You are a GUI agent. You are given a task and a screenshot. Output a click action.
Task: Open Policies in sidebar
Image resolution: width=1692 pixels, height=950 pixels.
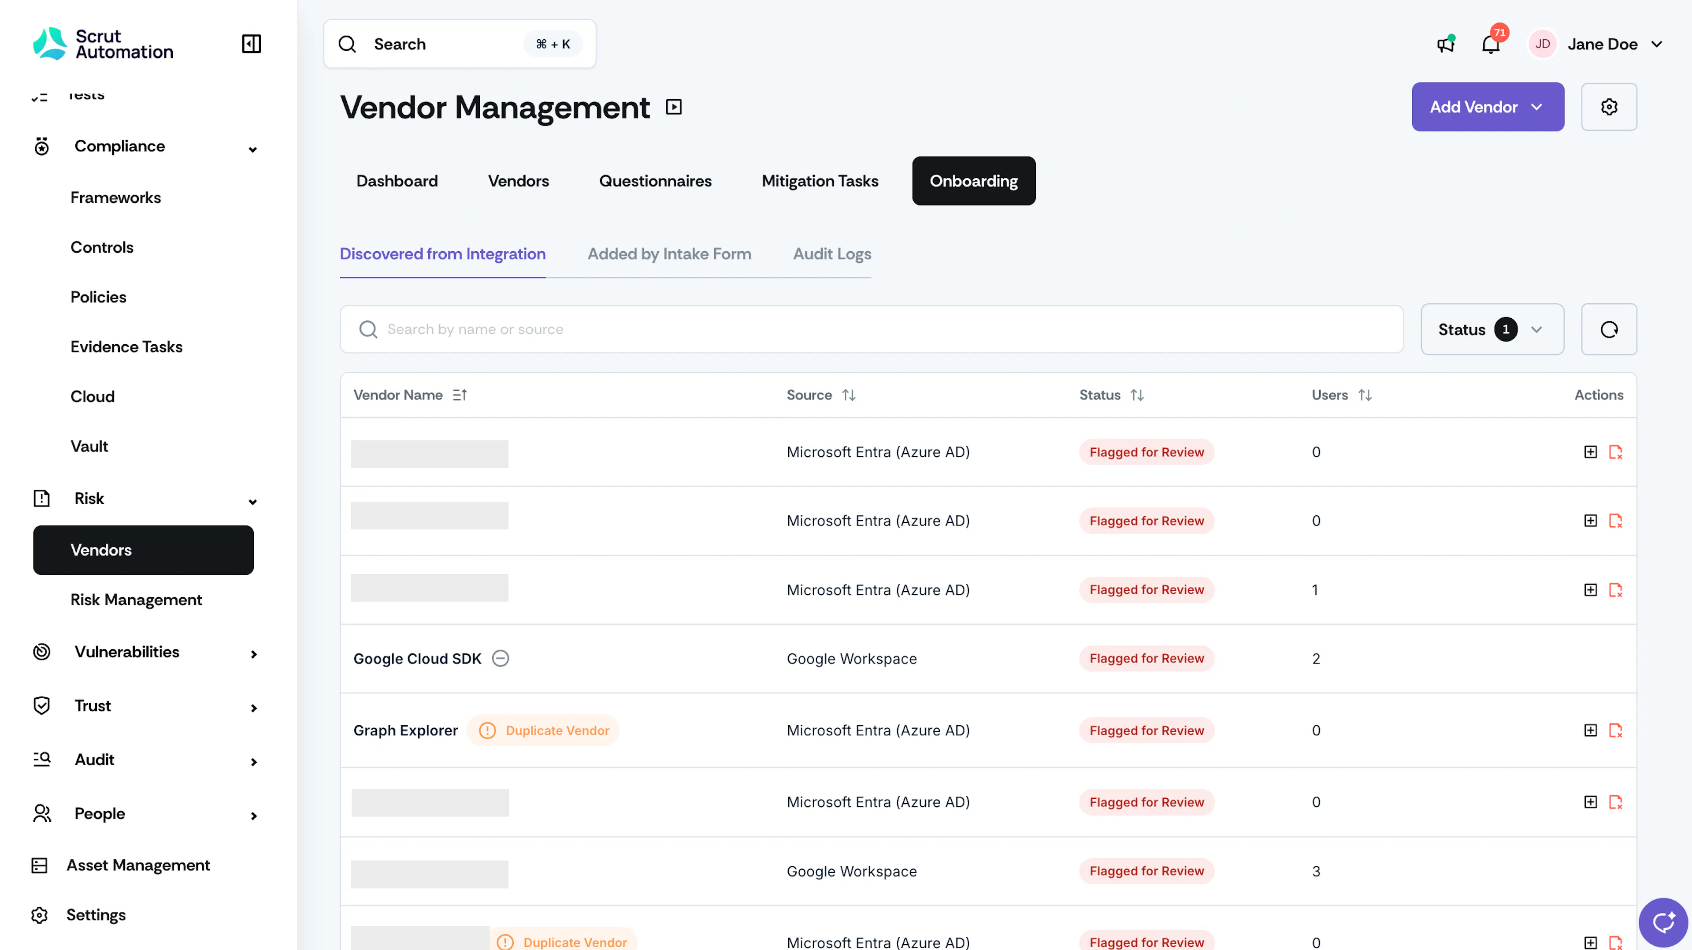coord(99,297)
